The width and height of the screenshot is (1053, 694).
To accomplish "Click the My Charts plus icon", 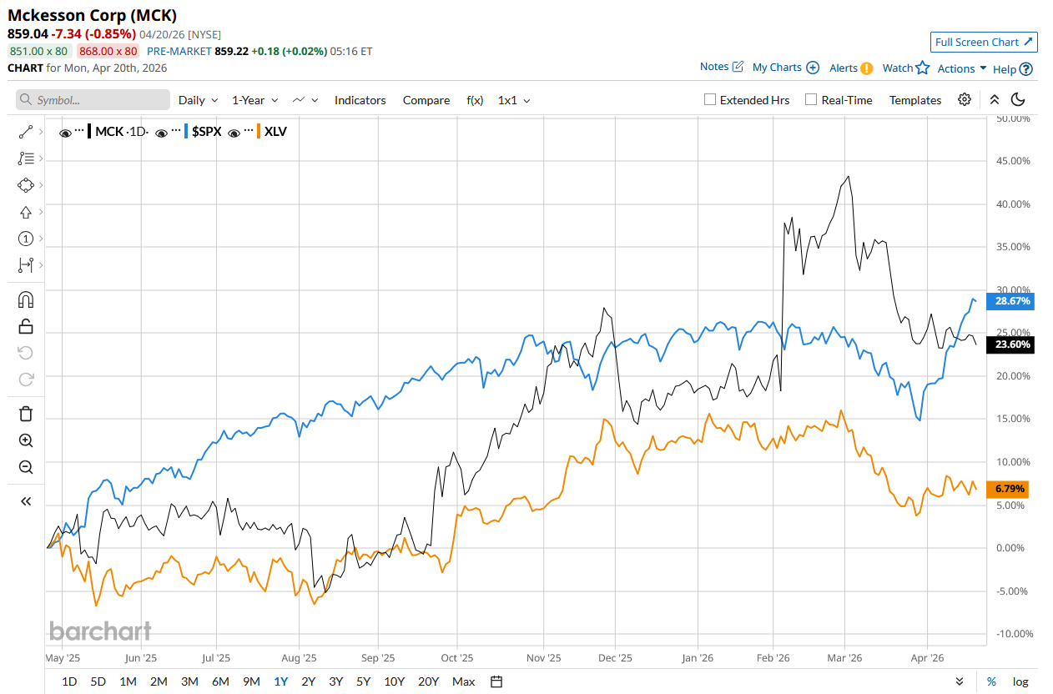I will [813, 68].
